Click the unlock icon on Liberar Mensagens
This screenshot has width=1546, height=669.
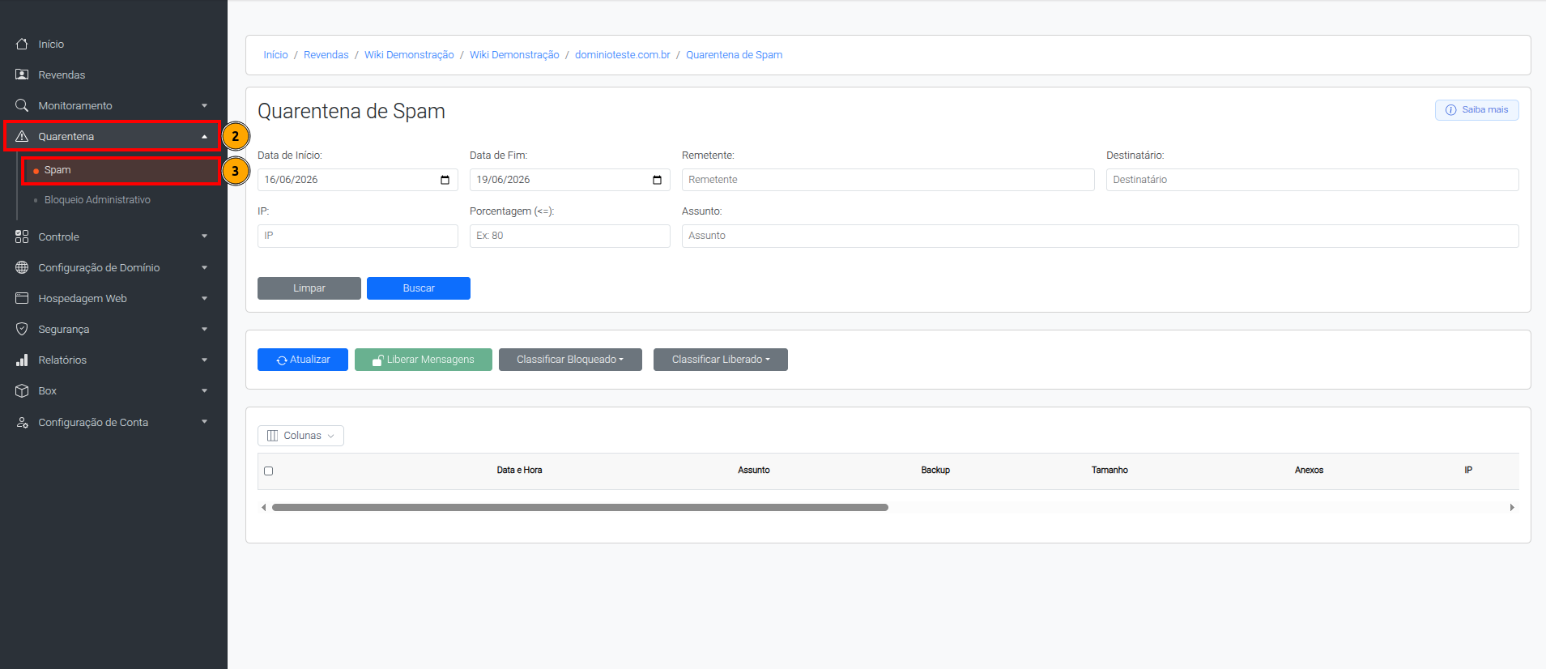point(377,360)
